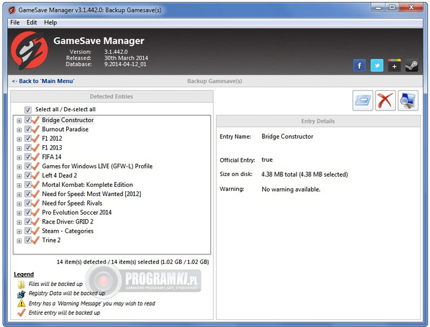The width and height of the screenshot is (430, 327).
Task: Expand the Burnout Paradise tree node
Action: point(19,130)
